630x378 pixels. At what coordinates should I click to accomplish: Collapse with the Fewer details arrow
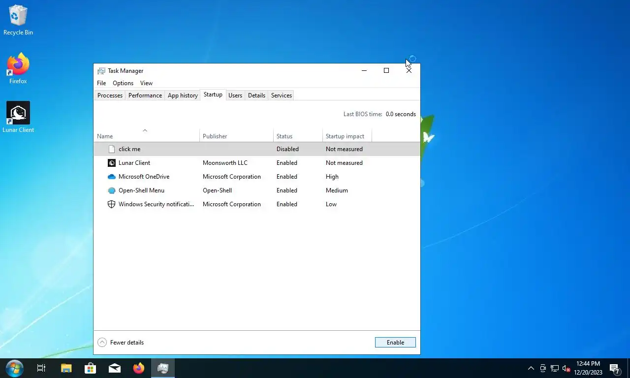(x=102, y=343)
